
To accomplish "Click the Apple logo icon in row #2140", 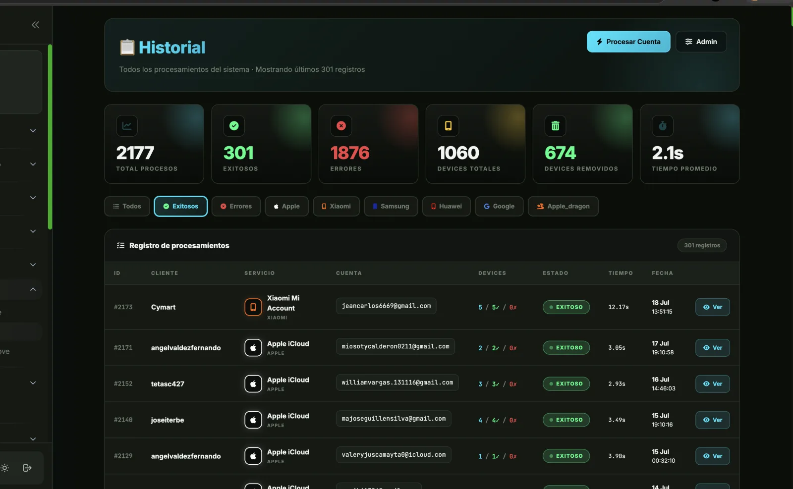I will pos(253,420).
